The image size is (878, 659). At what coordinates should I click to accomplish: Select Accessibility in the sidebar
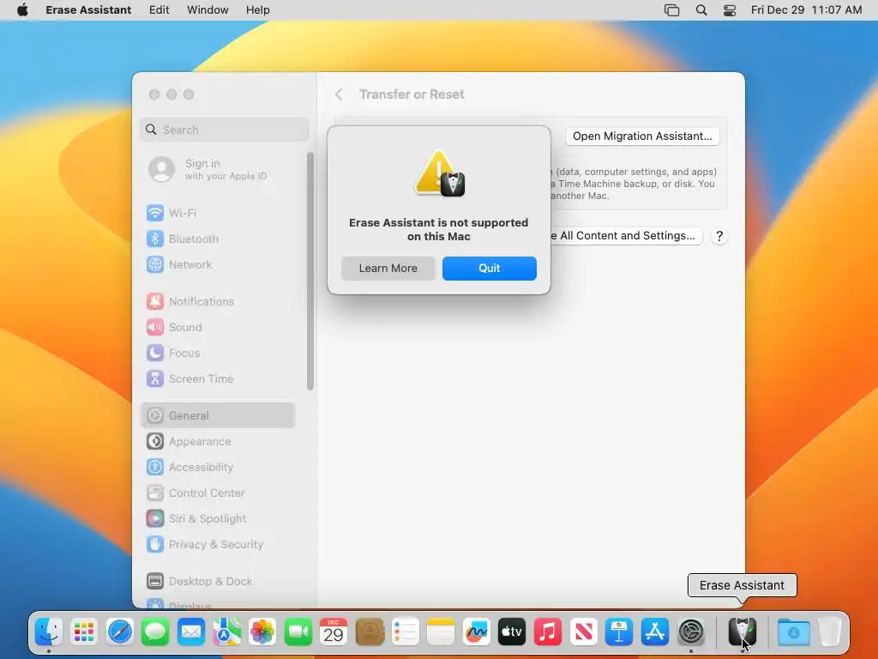pyautogui.click(x=218, y=468)
